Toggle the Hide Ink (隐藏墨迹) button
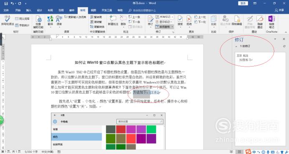 point(260,22)
